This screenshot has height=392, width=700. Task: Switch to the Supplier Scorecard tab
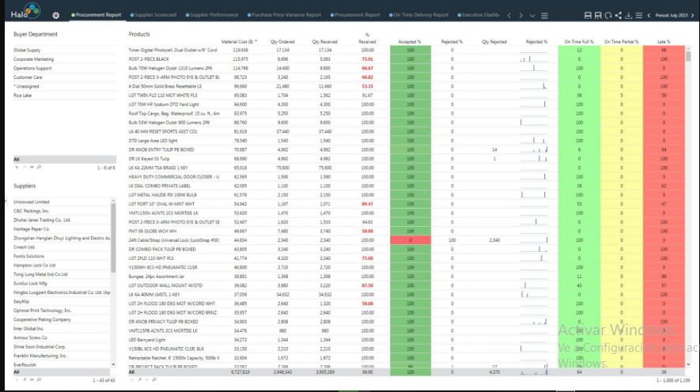[x=153, y=15]
